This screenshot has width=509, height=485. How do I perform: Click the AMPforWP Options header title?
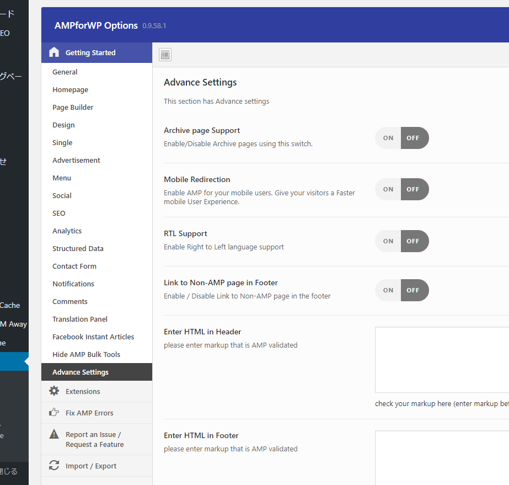pos(96,26)
